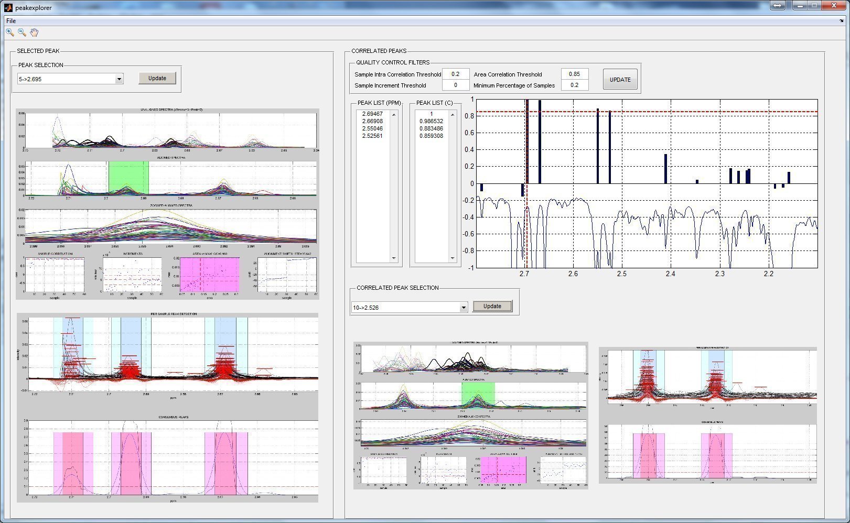
Task: Select 2.55046 in the Peak List (PPM)
Action: tap(372, 128)
